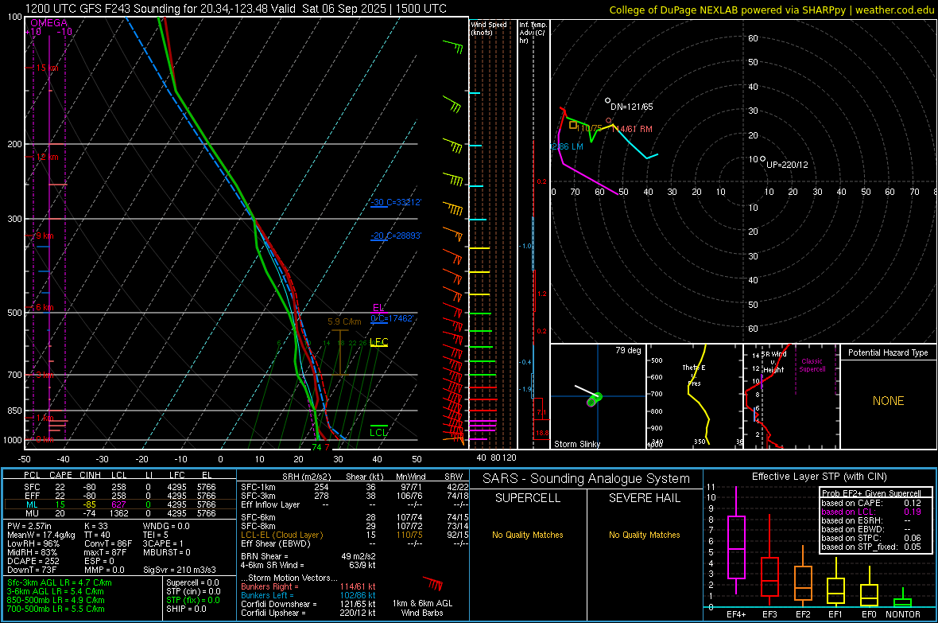The image size is (938, 623).
Task: Click the yellow LFC marker
Action: pos(378,342)
